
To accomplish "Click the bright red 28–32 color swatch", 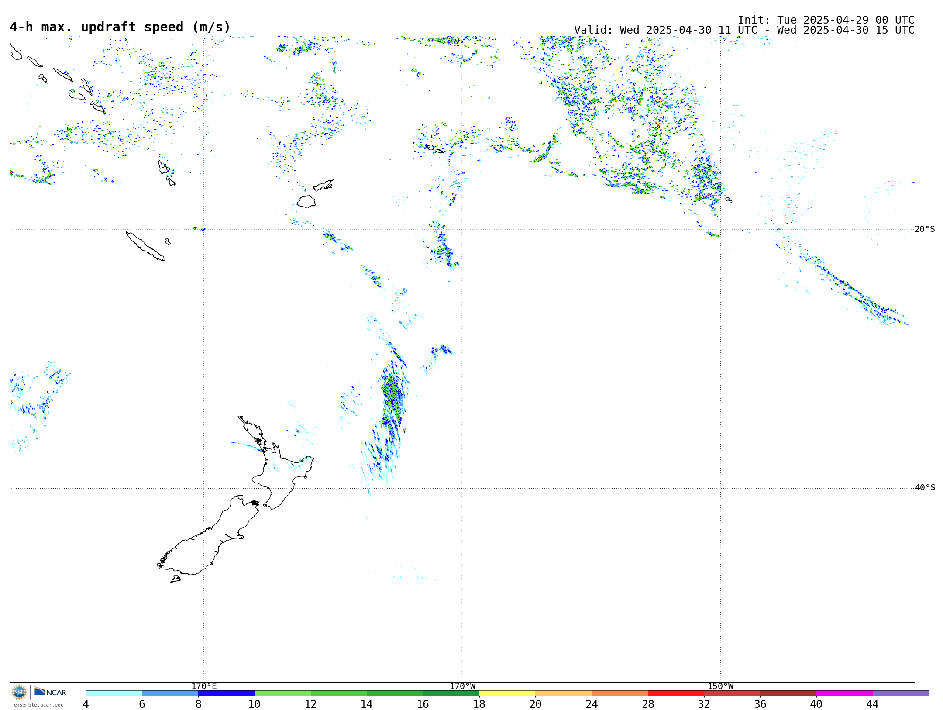I will pos(676,693).
